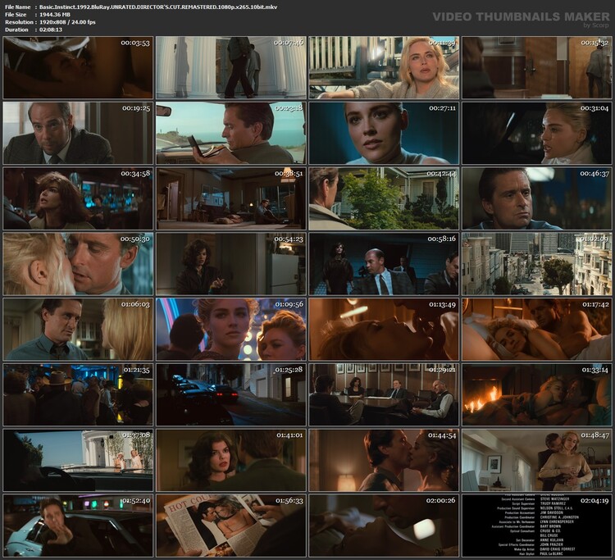Click the 01:37:08 white building thumbnail
The image size is (615, 560).
(78, 459)
